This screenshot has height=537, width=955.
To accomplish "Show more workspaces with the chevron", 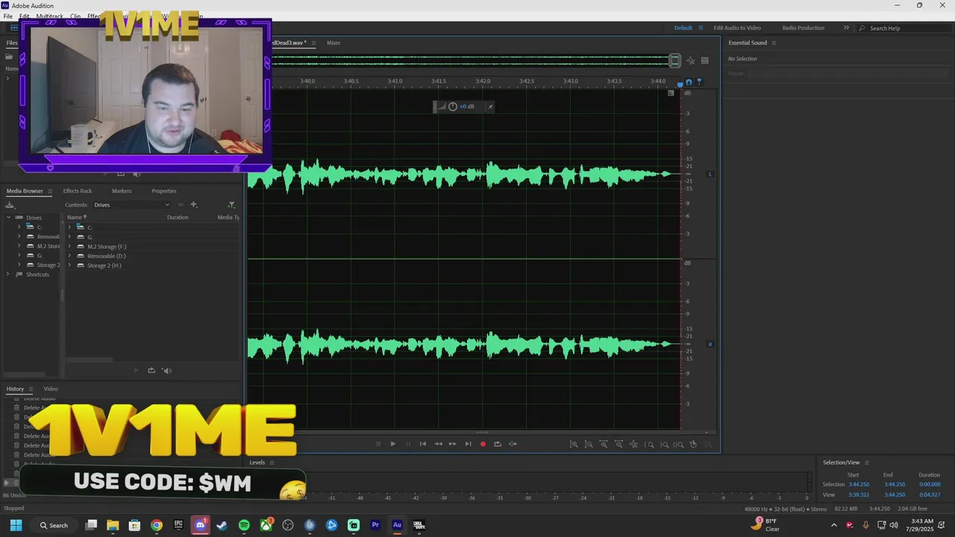I will tap(846, 28).
